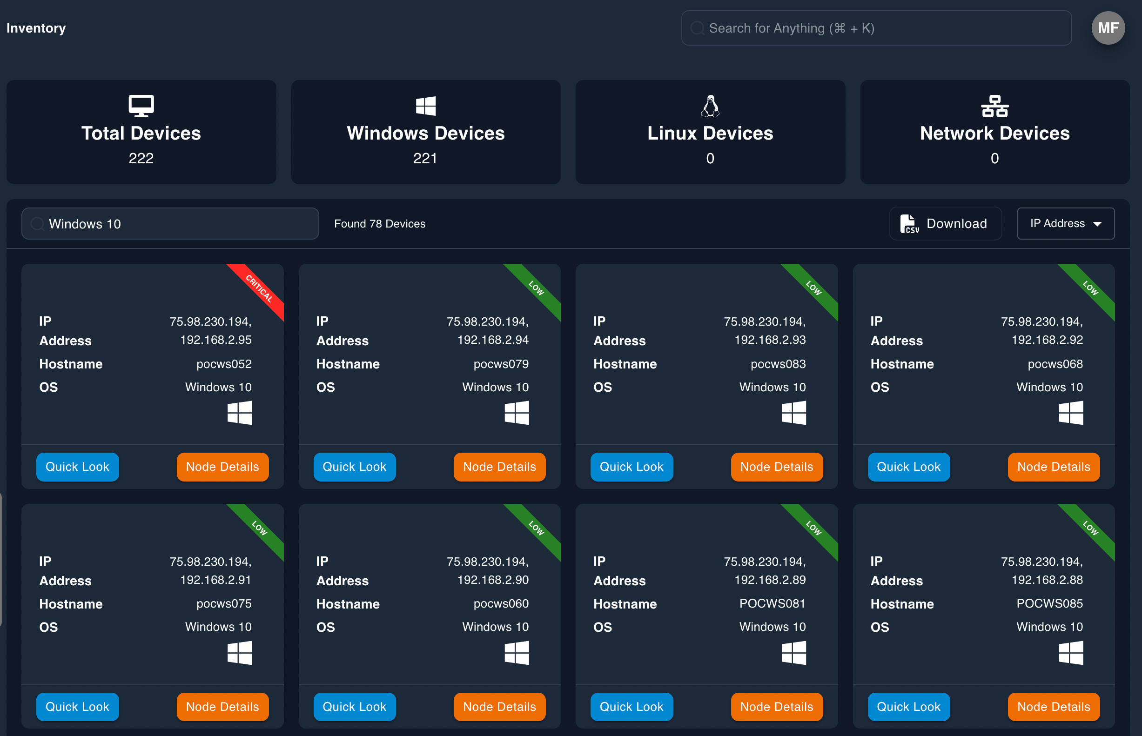Viewport: 1142px width, 736px height.
Task: Expand the IP Address sort dropdown
Action: (1066, 223)
